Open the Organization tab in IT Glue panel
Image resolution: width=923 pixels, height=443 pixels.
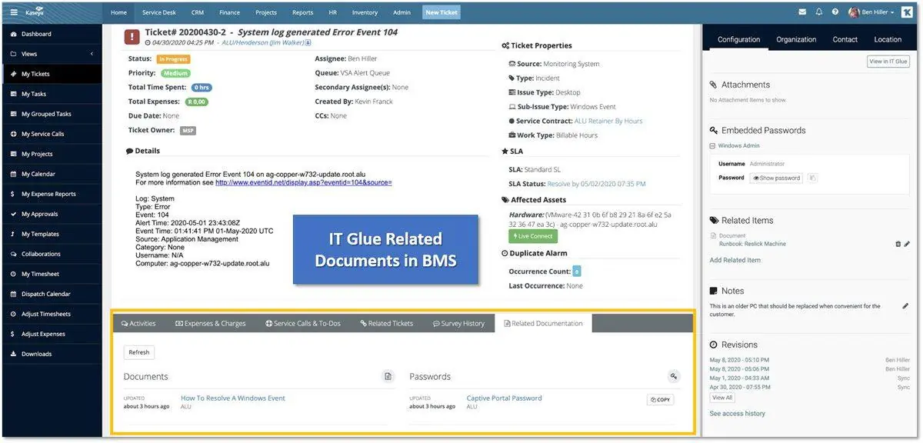point(796,39)
